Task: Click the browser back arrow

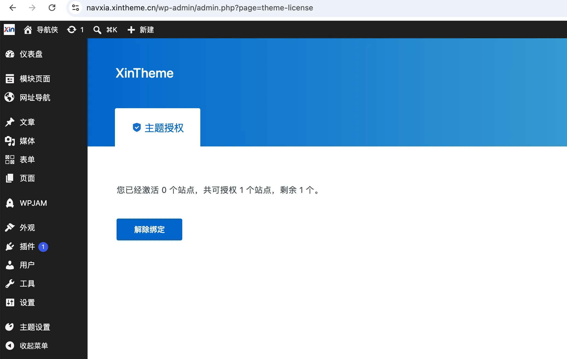Action: click(x=13, y=8)
